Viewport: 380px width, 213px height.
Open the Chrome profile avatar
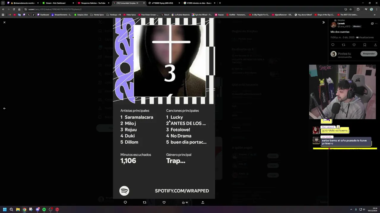[371, 9]
